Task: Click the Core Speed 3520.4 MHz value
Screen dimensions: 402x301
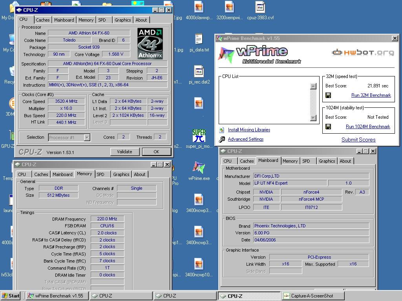Action: [x=66, y=101]
